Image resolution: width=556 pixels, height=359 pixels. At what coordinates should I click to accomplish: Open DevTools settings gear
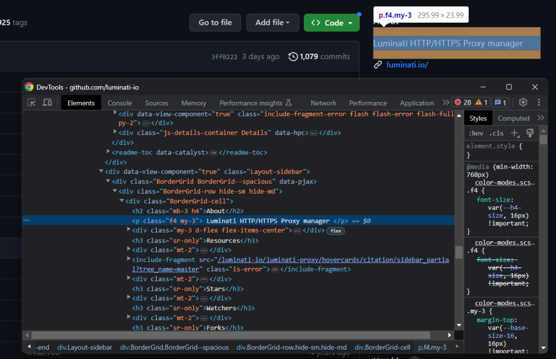523,102
